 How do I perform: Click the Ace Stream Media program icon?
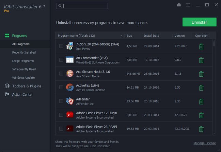coord(70,74)
